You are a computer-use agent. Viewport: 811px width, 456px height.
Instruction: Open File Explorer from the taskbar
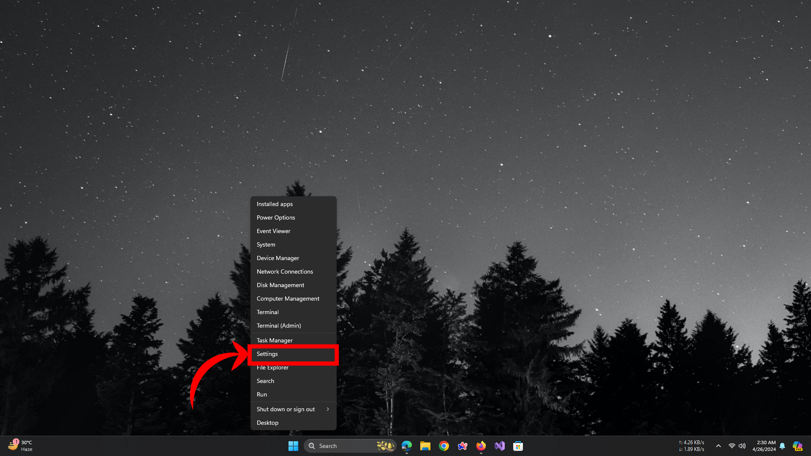click(x=425, y=446)
